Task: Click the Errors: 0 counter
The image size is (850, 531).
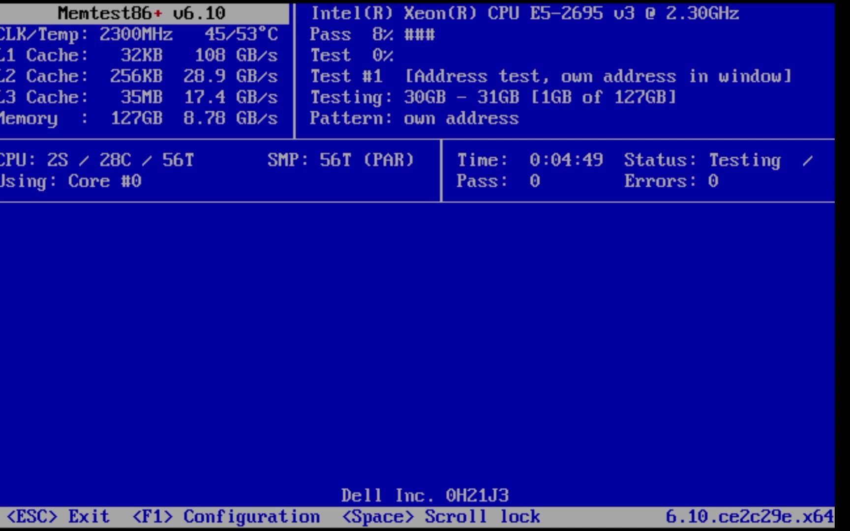Action: [x=671, y=181]
